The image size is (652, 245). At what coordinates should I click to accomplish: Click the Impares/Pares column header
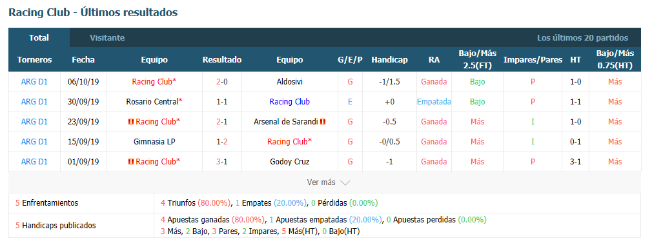coord(533,60)
